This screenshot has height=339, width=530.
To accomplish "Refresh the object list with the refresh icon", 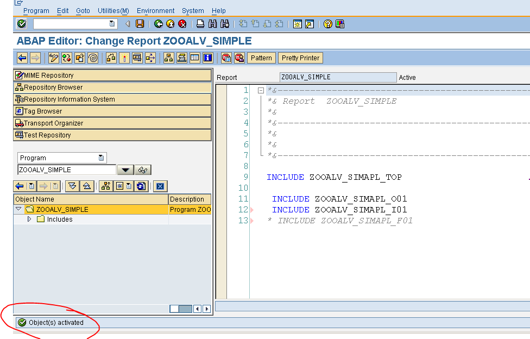I will pyautogui.click(x=140, y=185).
